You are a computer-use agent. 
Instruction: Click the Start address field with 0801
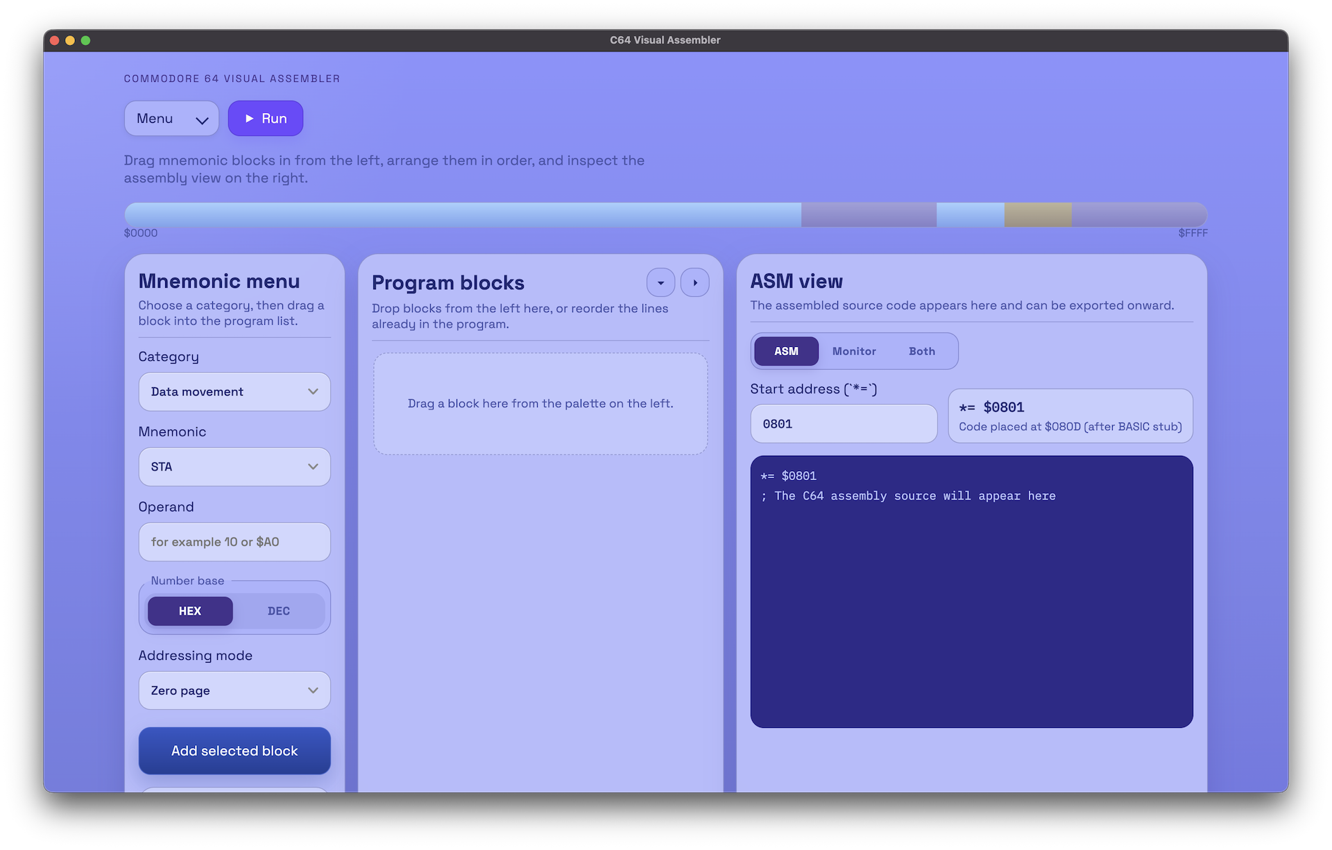tap(844, 424)
